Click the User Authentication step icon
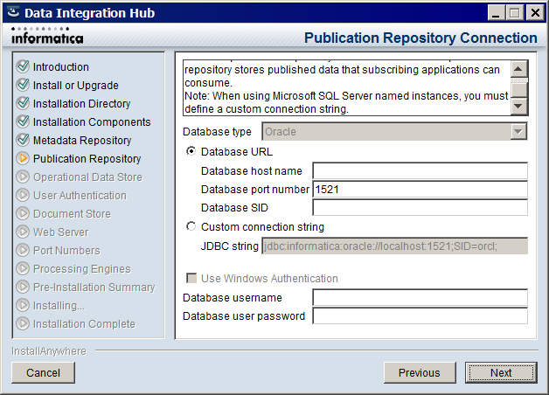 (23, 195)
